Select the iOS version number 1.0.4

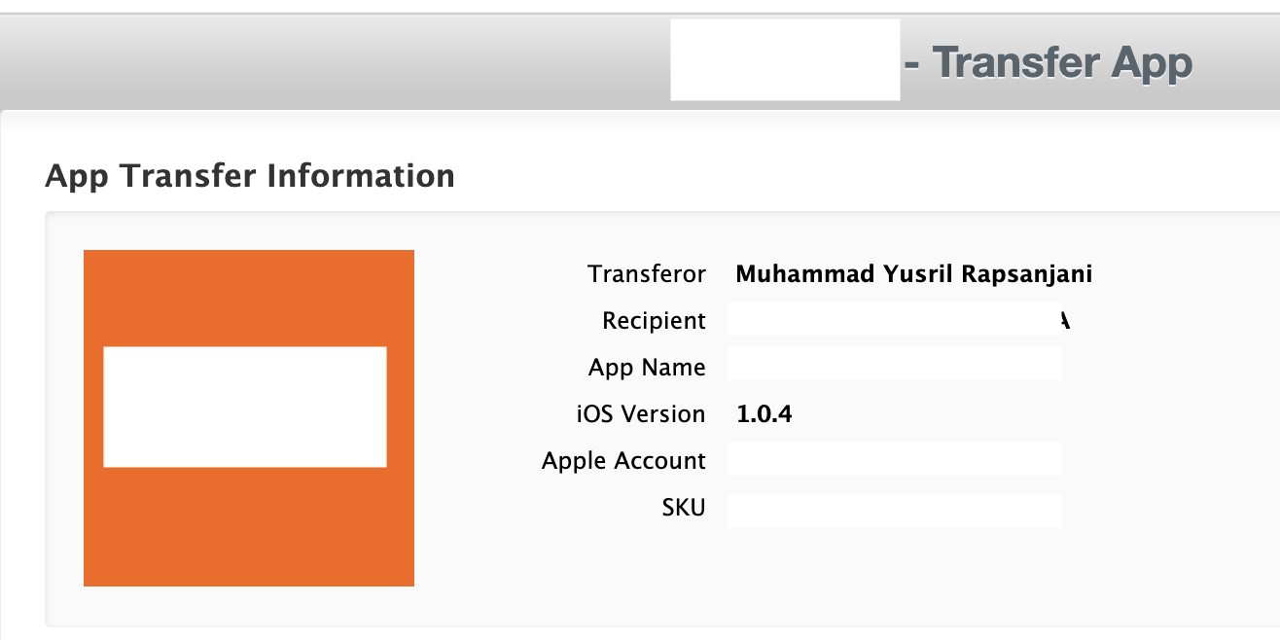pyautogui.click(x=764, y=414)
